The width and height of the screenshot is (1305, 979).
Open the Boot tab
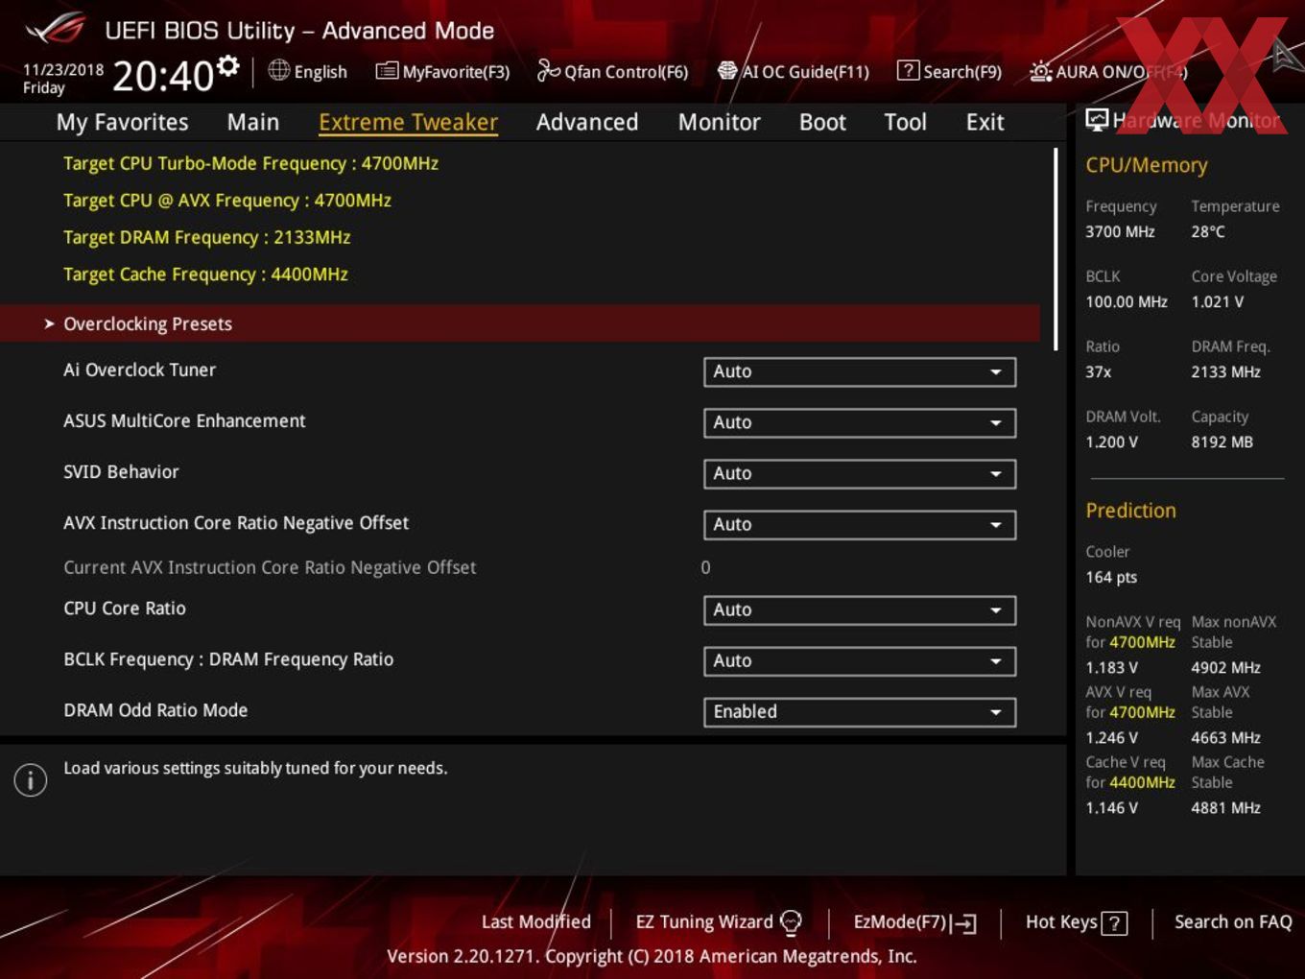click(822, 122)
